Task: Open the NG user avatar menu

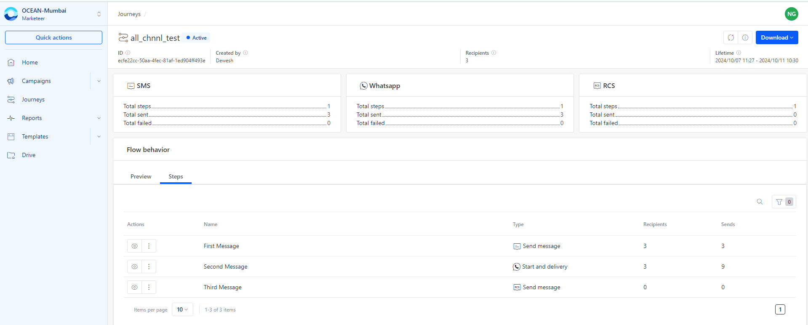Action: coord(792,14)
